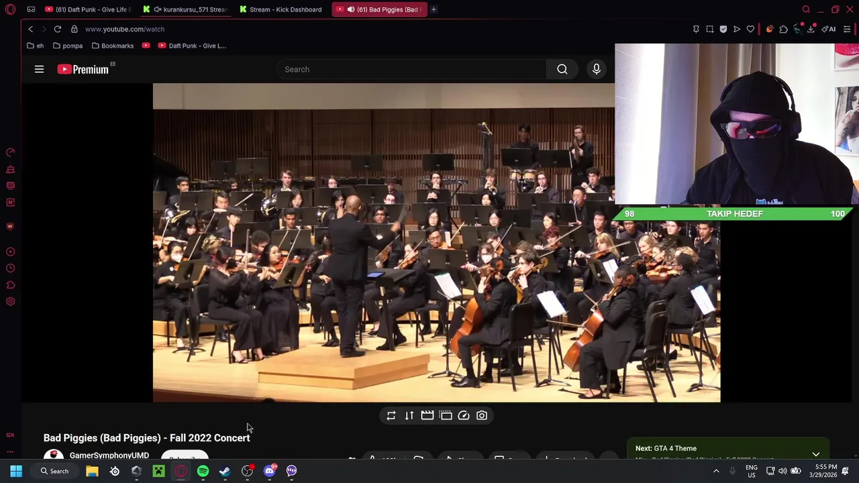Show hidden system tray icons chevron

click(716, 471)
